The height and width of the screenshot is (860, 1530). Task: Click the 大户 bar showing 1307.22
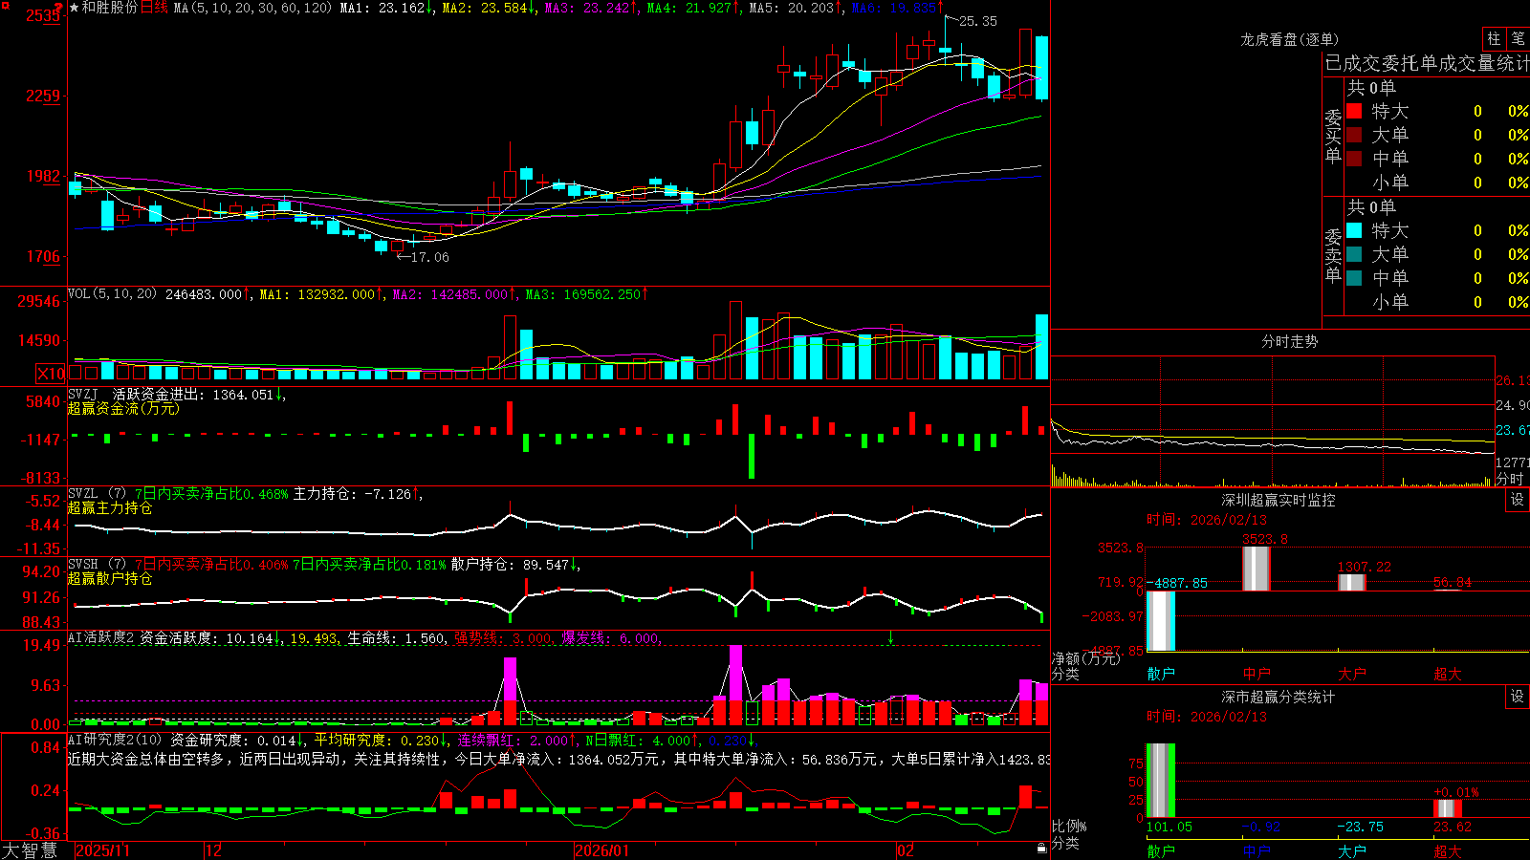tap(1352, 582)
